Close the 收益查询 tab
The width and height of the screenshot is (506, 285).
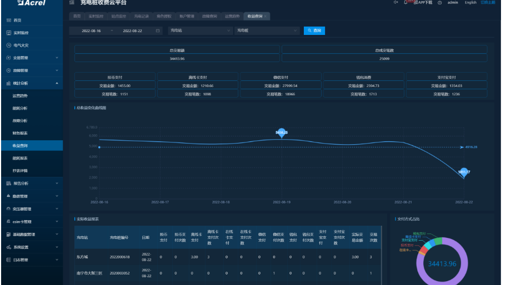tap(265, 16)
